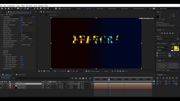180x101 pixels.
Task: Play the preview
Action: tap(167, 33)
